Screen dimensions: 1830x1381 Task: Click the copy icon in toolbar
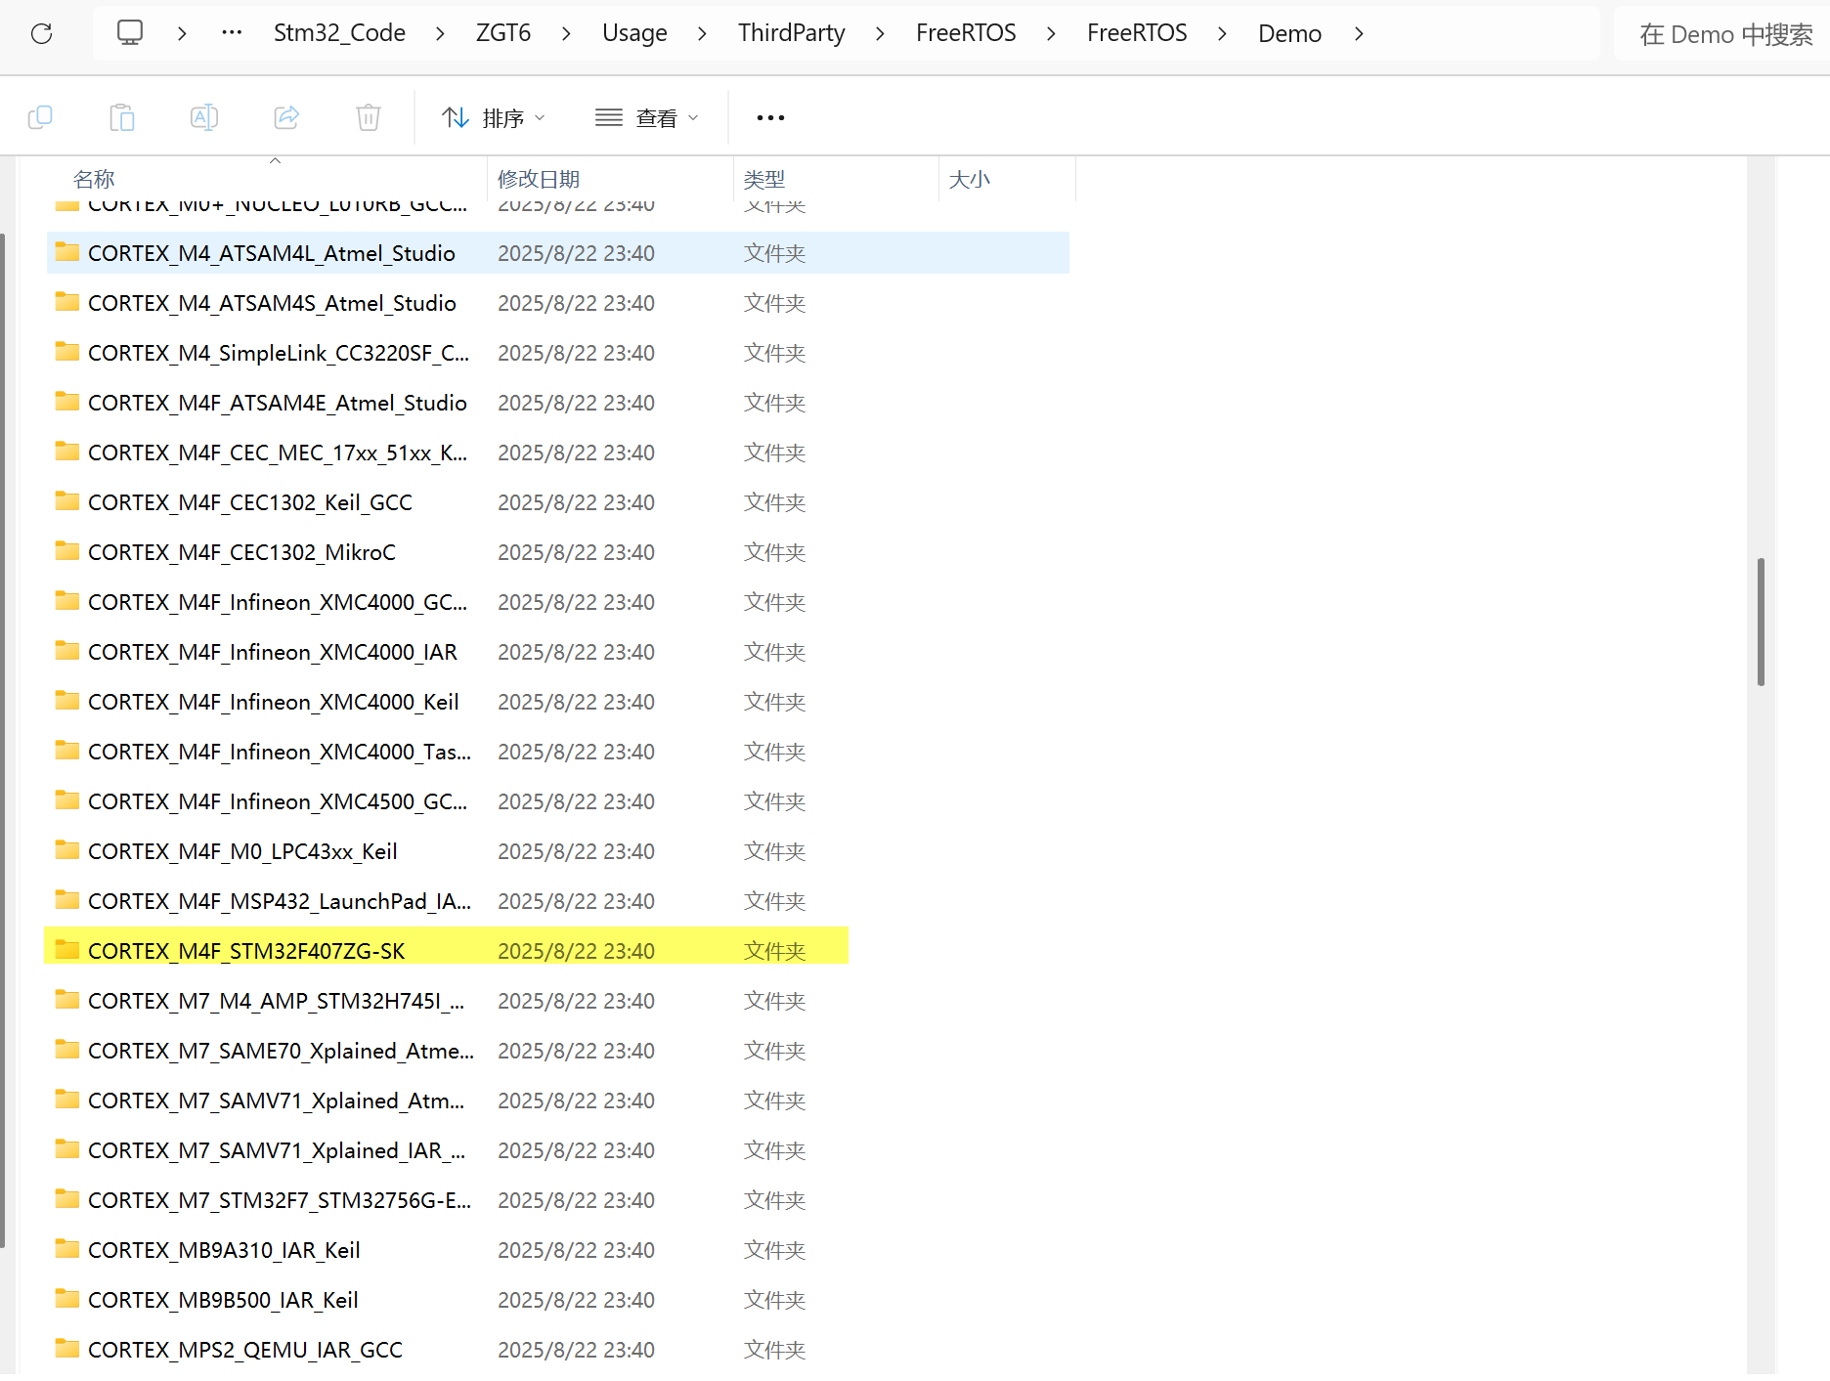click(x=40, y=118)
